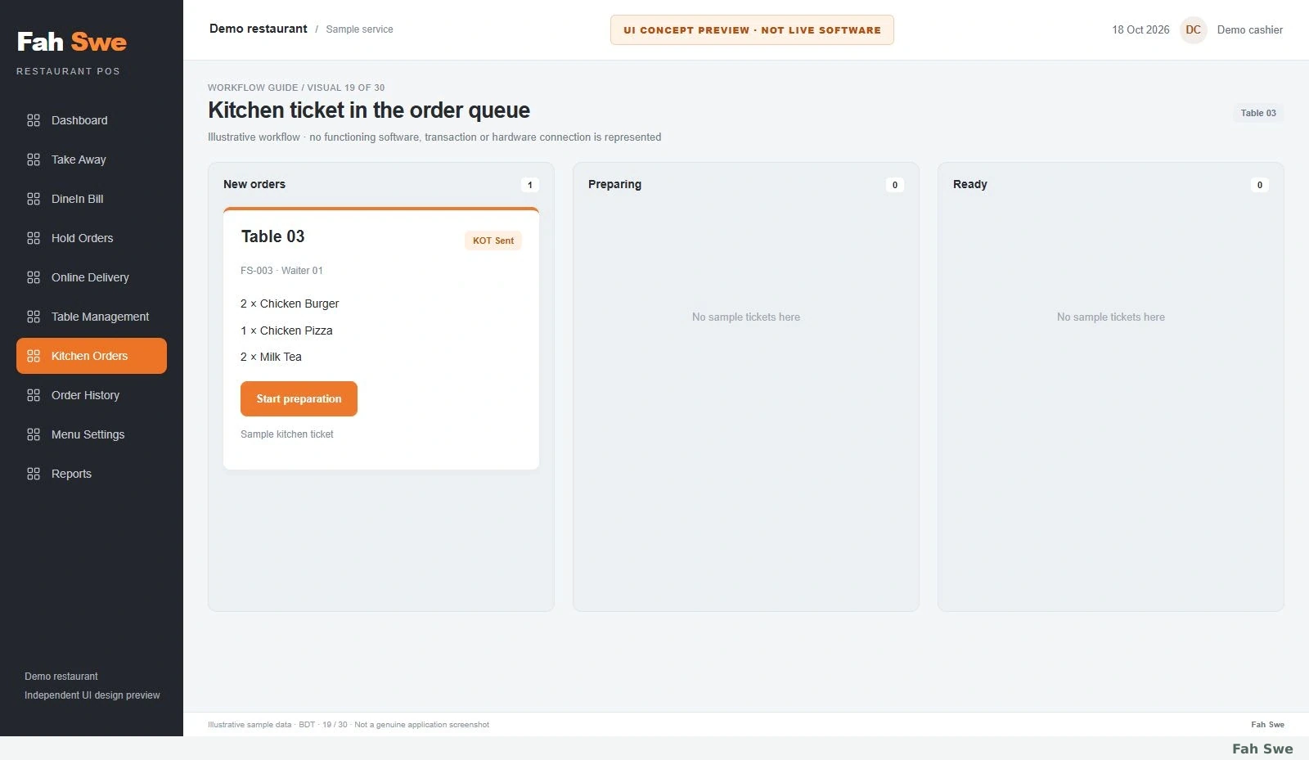The width and height of the screenshot is (1309, 760).
Task: Open Online Delivery from sidebar
Action: coord(92,277)
